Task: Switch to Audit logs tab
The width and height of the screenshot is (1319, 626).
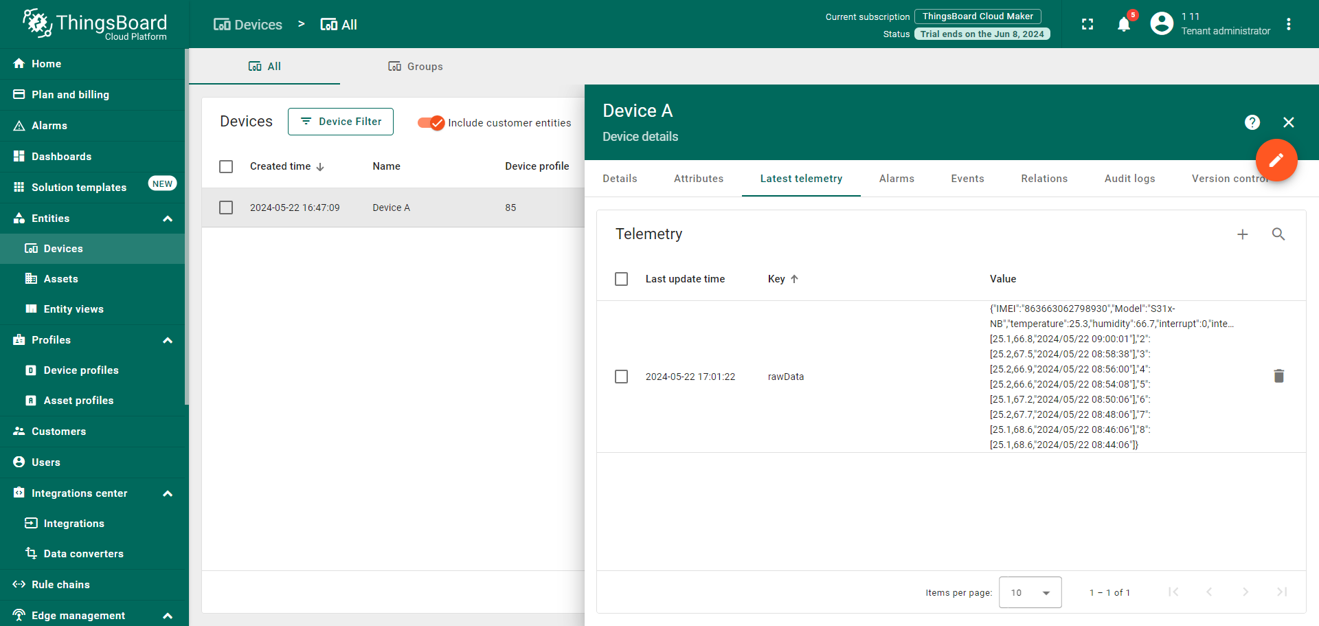Action: [1129, 179]
